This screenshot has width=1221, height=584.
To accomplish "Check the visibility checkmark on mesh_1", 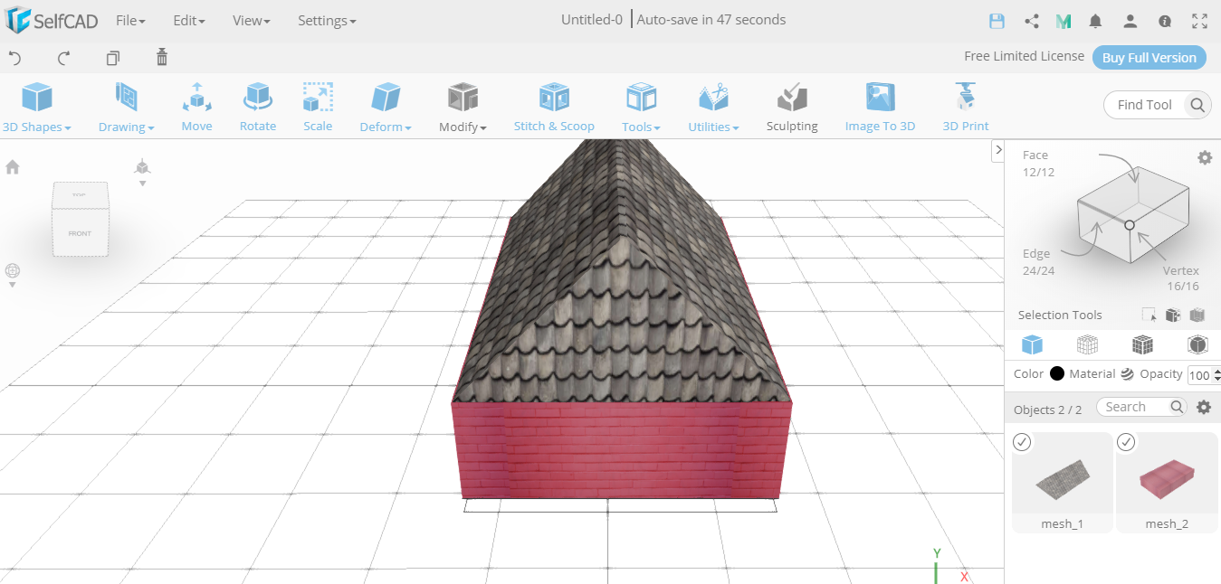I will coord(1022,442).
